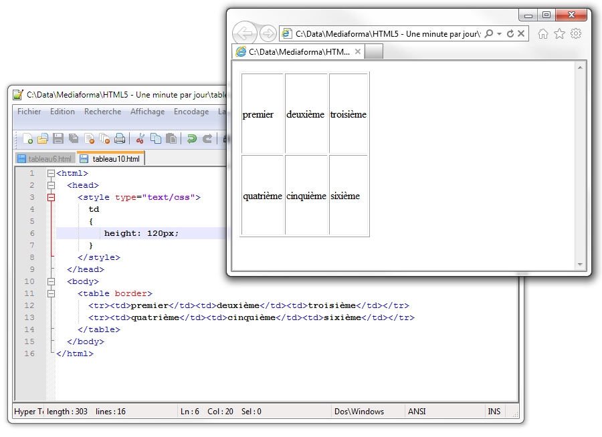This screenshot has width=602, height=437.
Task: Collapse the html tag fold marker
Action: tap(51, 174)
